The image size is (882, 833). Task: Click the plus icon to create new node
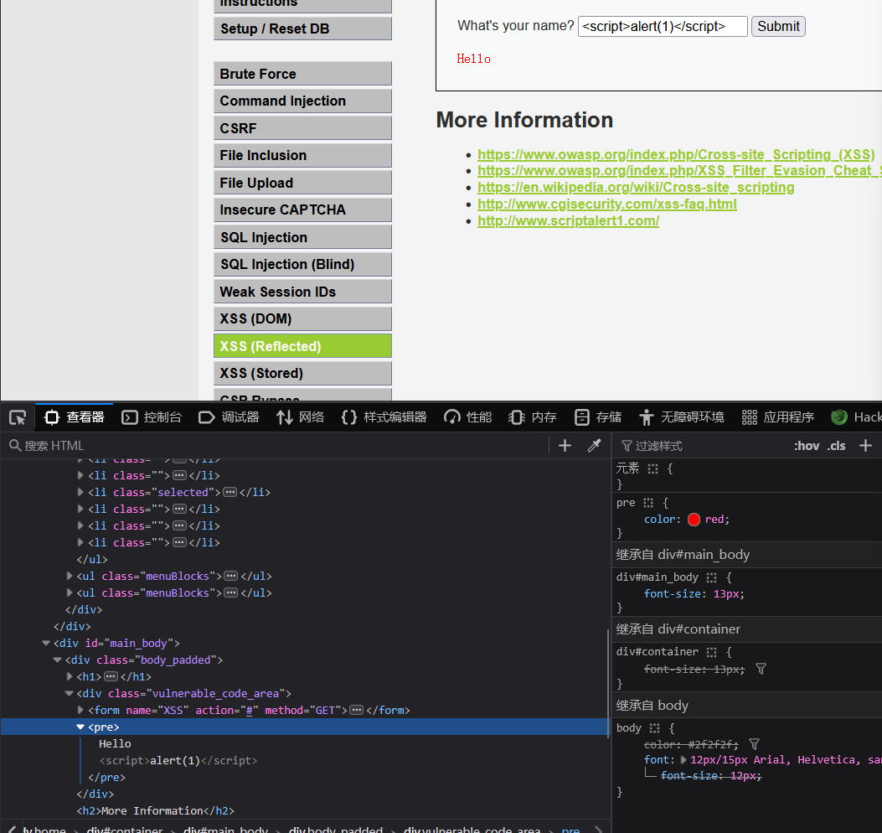coord(565,446)
